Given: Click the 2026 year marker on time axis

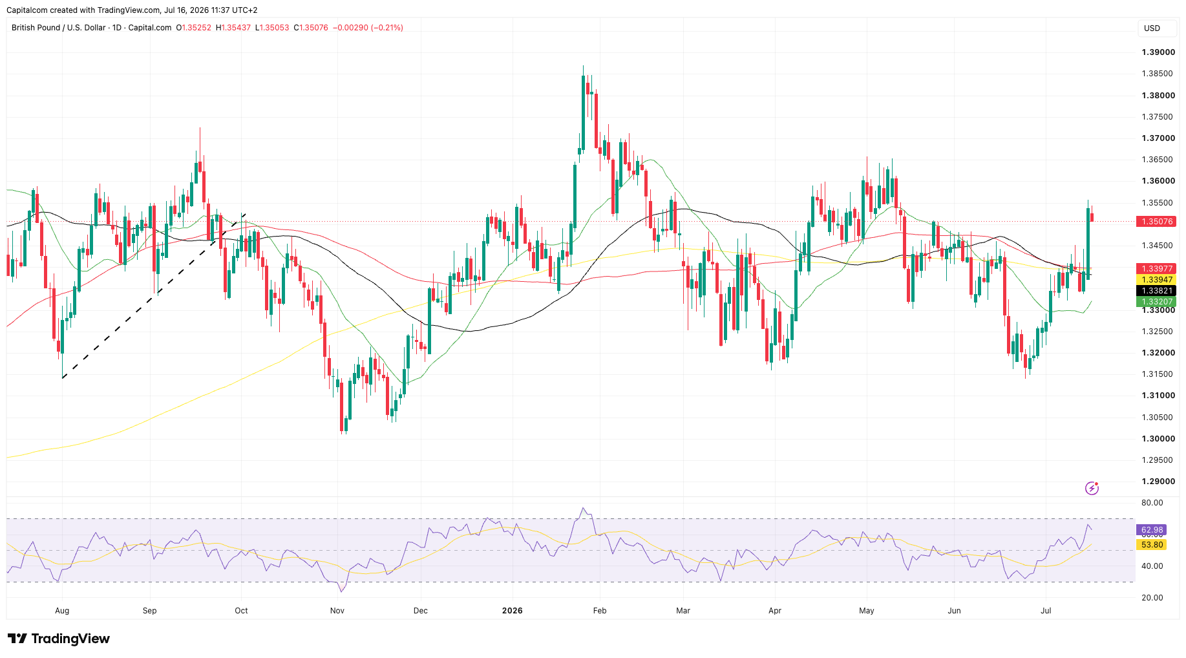Looking at the screenshot, I should tap(512, 610).
